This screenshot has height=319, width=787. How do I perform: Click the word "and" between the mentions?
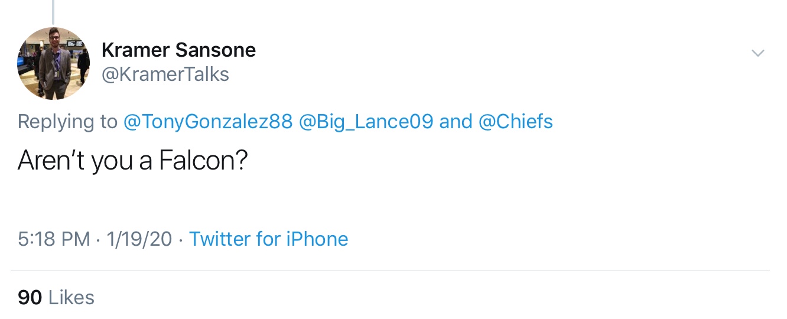(x=456, y=122)
